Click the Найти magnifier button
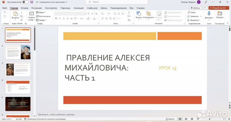231x122 pixels. click(x=192, y=12)
